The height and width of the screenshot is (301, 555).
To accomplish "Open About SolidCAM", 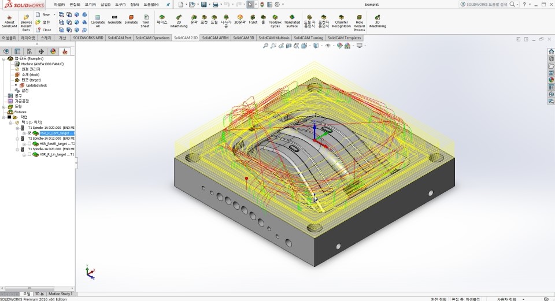I will point(9,21).
